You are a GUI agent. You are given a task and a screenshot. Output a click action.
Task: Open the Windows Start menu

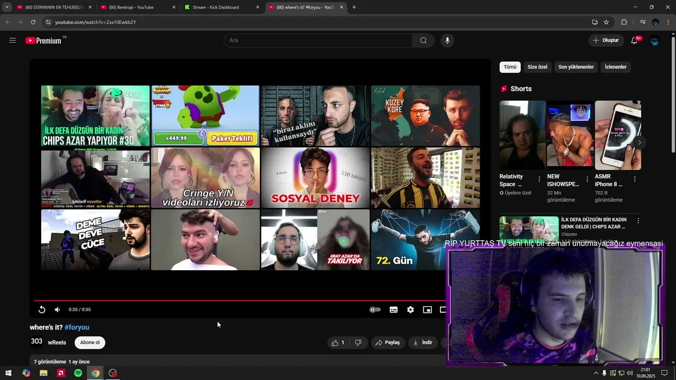[8, 373]
